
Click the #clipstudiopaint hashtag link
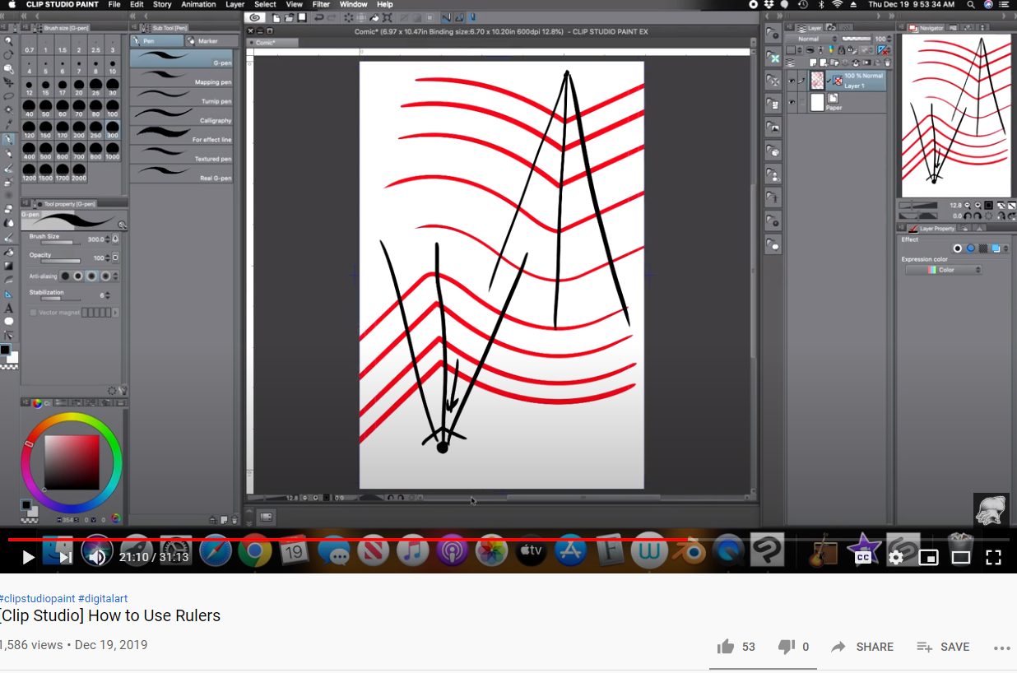point(38,598)
